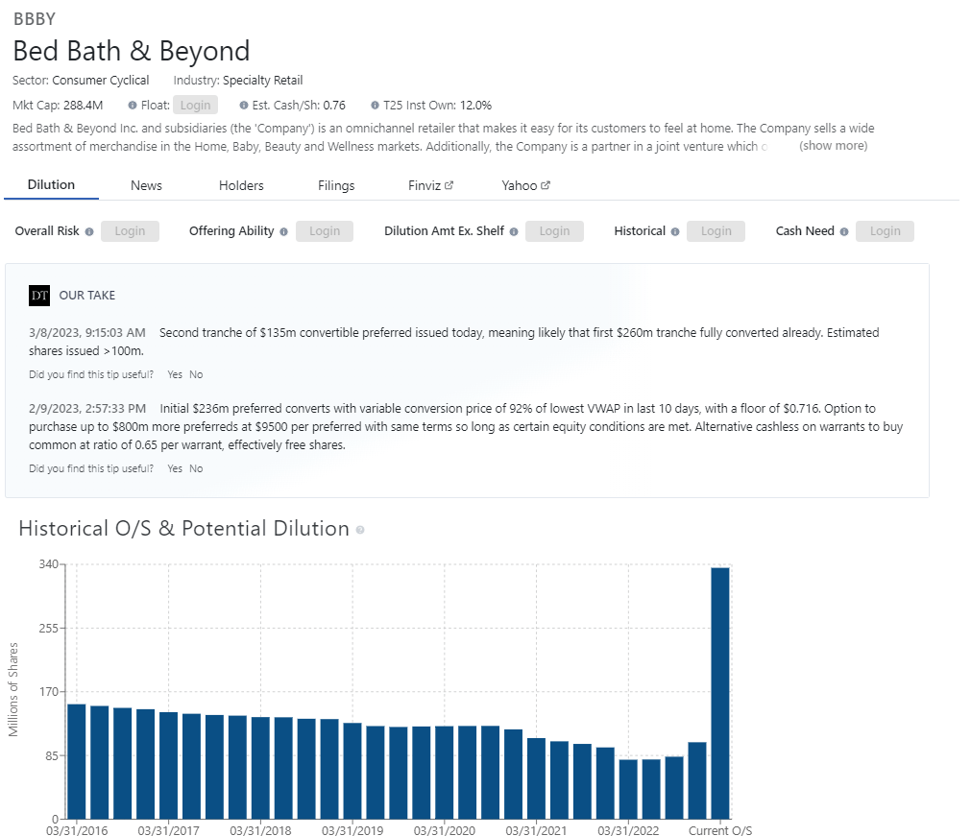
Task: Click info icon beside Dilution Amt Ex. Shelf
Action: coord(514,231)
